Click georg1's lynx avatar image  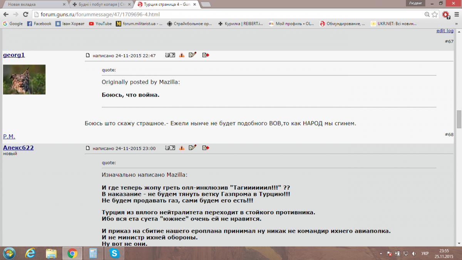[24, 79]
